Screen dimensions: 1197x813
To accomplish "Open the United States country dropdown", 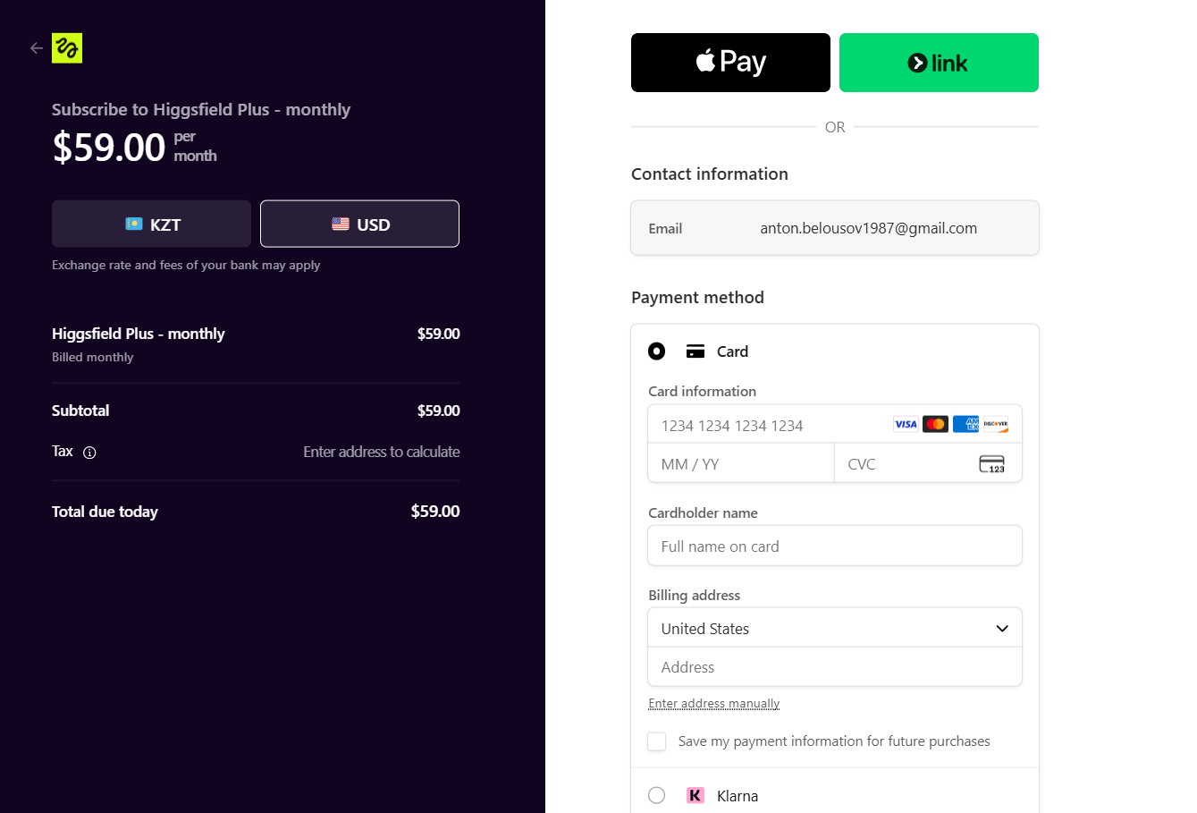I will pyautogui.click(x=835, y=628).
